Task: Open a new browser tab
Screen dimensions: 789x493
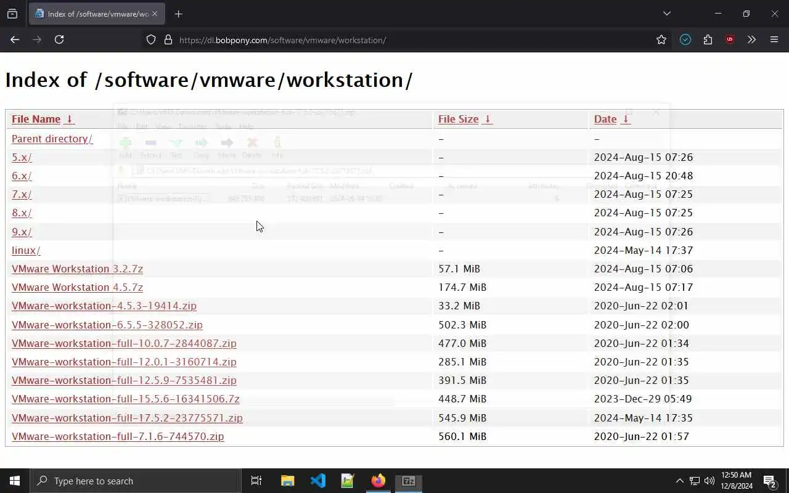Action: tap(178, 14)
